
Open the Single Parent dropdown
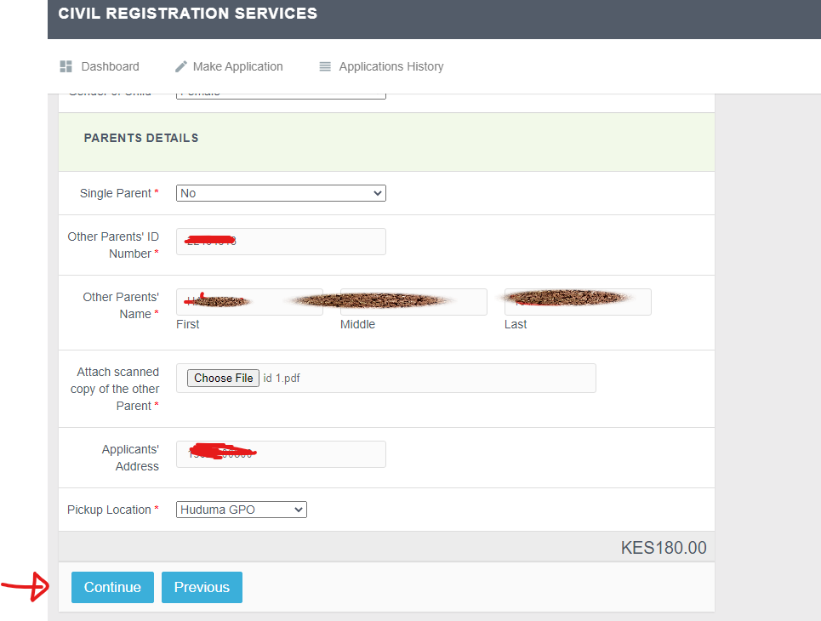pyautogui.click(x=281, y=193)
